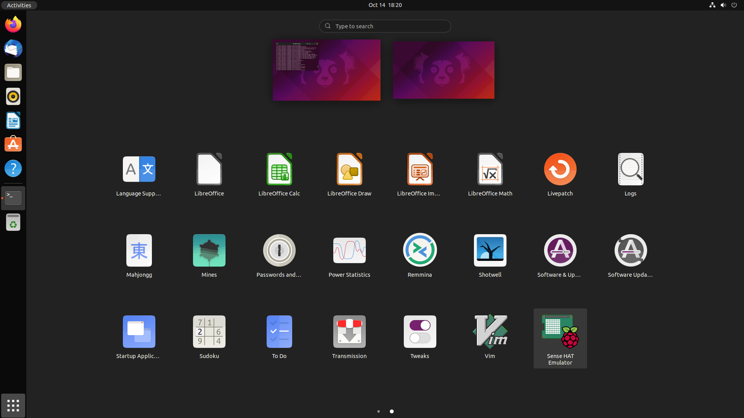The width and height of the screenshot is (744, 418).
Task: Open Power Statistics
Action: pos(350,256)
